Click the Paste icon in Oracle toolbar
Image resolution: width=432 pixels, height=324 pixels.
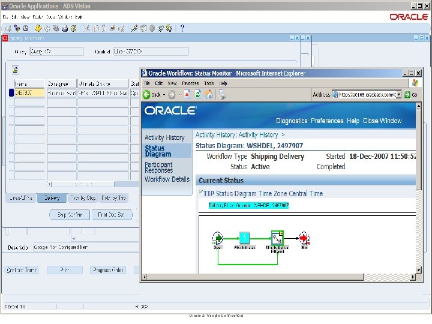104,28
